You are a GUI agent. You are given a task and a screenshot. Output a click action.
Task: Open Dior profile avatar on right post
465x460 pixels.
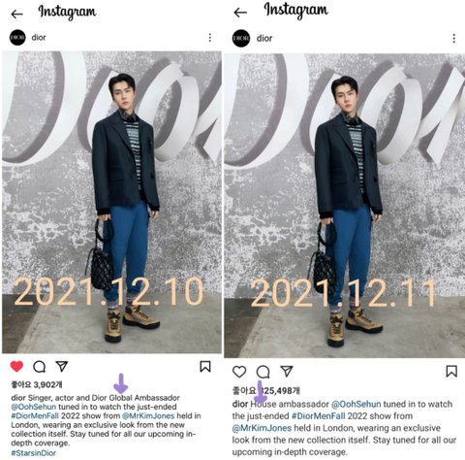(x=241, y=38)
